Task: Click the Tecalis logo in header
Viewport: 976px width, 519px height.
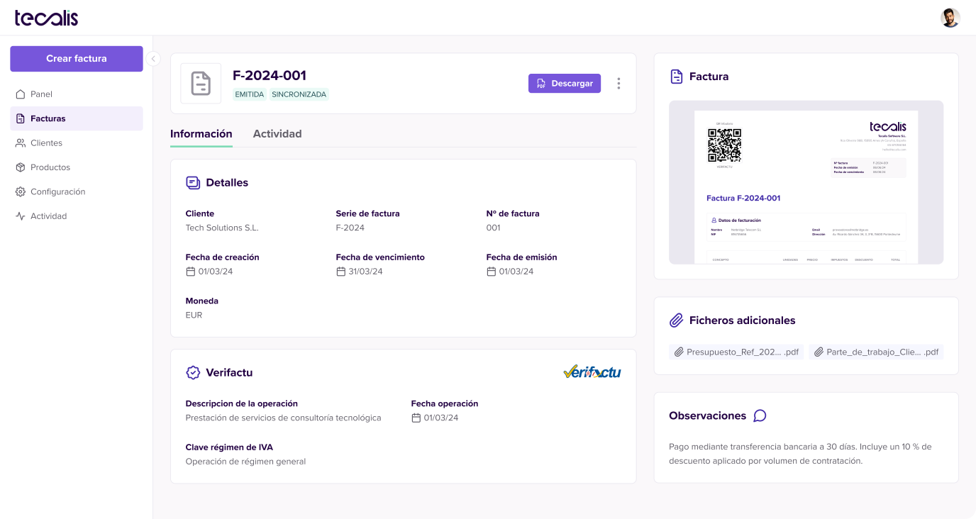Action: [46, 18]
